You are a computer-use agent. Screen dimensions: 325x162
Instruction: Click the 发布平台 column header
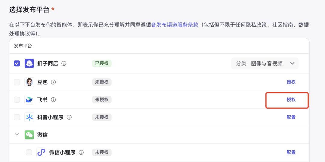pos(23,46)
